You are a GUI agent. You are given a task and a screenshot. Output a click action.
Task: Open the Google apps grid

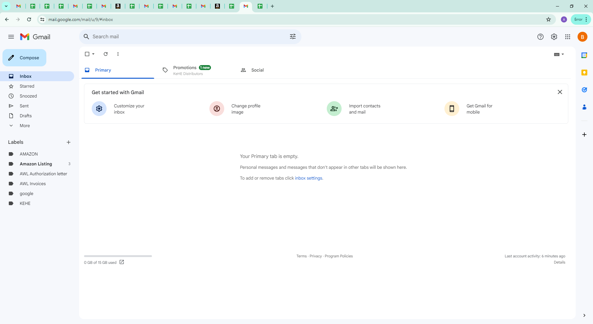[568, 37]
